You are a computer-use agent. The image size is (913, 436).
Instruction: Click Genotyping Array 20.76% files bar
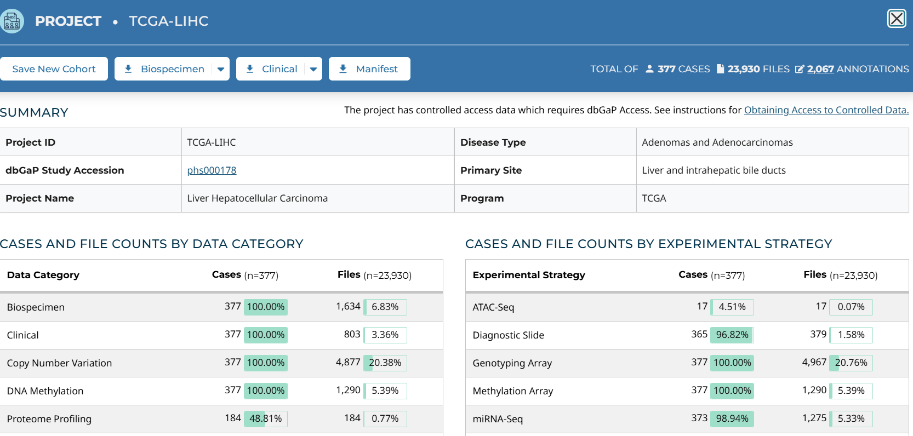pyautogui.click(x=851, y=363)
